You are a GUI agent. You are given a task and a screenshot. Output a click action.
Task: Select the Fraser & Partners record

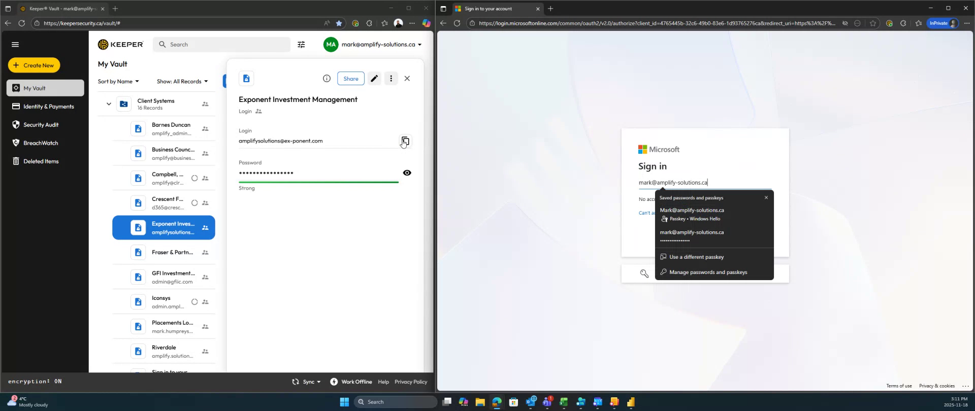[164, 252]
